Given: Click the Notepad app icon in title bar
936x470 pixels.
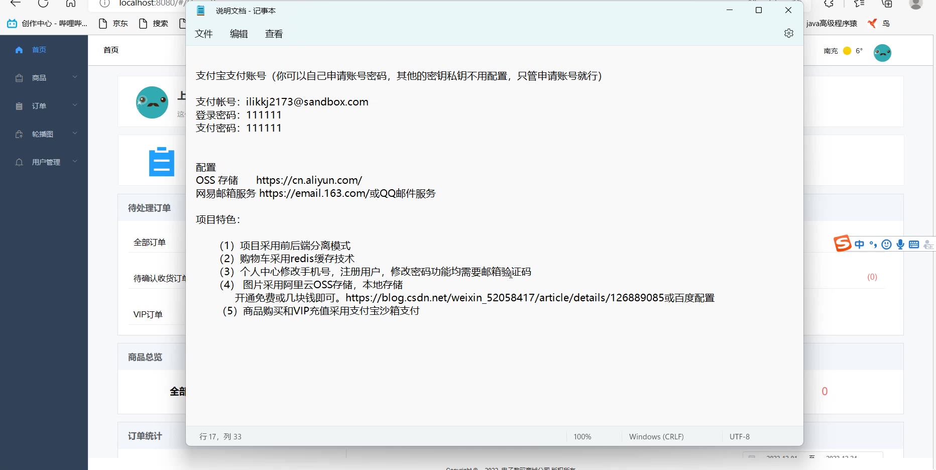Looking at the screenshot, I should tap(201, 11).
